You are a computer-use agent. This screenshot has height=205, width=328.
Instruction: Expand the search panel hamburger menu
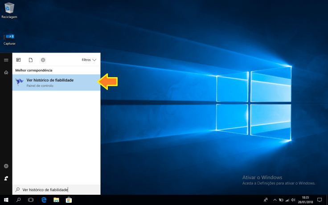click(6, 60)
